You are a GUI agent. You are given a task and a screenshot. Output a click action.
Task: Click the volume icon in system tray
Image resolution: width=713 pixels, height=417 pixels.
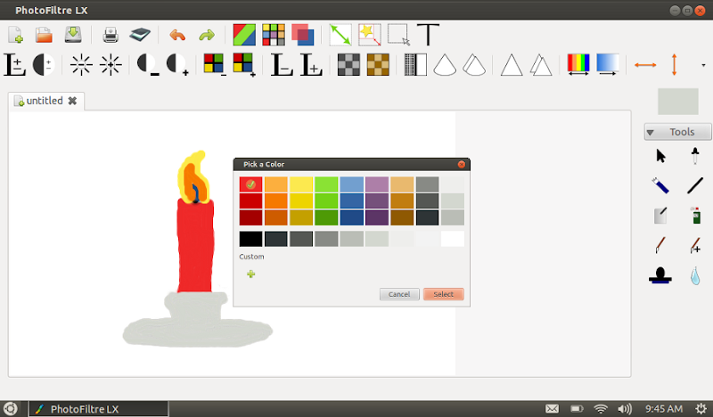pos(625,409)
